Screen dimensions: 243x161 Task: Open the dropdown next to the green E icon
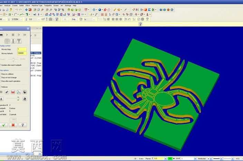156,10
